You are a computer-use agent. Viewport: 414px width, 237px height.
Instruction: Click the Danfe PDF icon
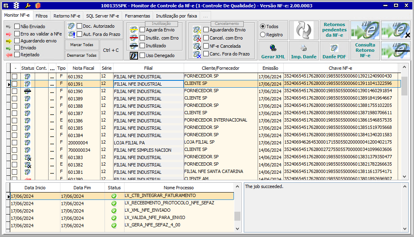point(334,47)
